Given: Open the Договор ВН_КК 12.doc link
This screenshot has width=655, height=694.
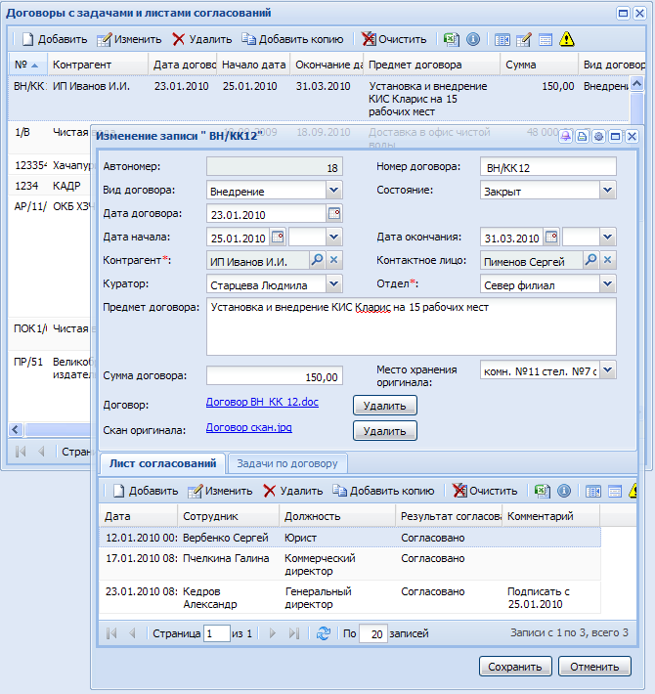Looking at the screenshot, I should point(262,403).
